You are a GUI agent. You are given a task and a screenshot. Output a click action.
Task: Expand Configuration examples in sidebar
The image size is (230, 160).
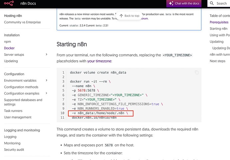coord(46,93)
